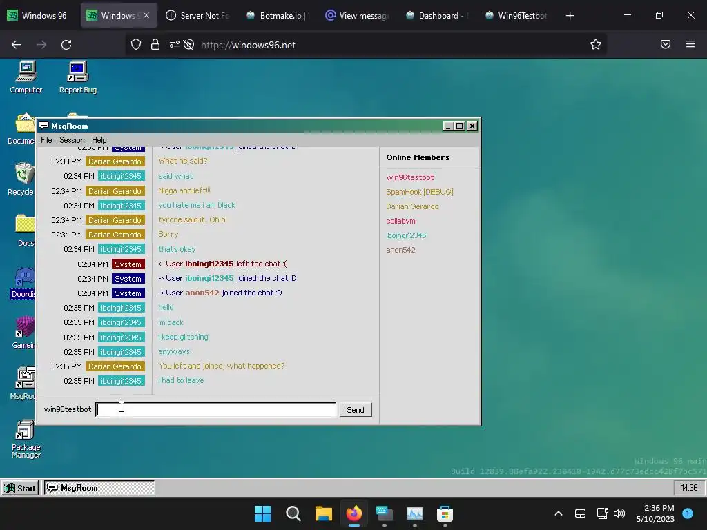Switch to the Win96Testbot tab
Image resolution: width=707 pixels, height=530 pixels.
[516, 15]
